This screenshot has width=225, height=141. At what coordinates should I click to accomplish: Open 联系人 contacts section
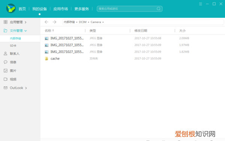15,54
